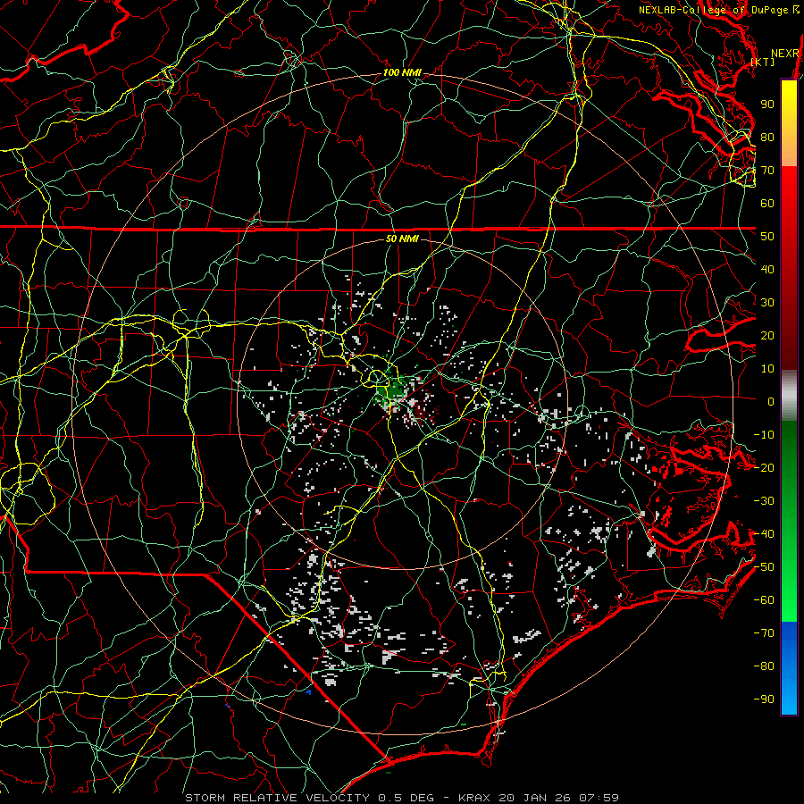Click the positive 20 value on the velocity scale
This screenshot has height=804, width=804.
click(767, 336)
